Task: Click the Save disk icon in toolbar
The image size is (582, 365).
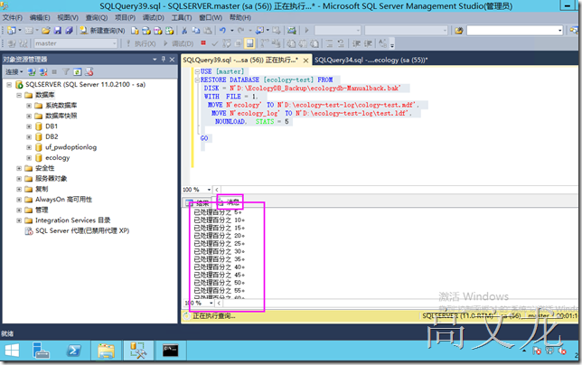Action: tap(58, 31)
